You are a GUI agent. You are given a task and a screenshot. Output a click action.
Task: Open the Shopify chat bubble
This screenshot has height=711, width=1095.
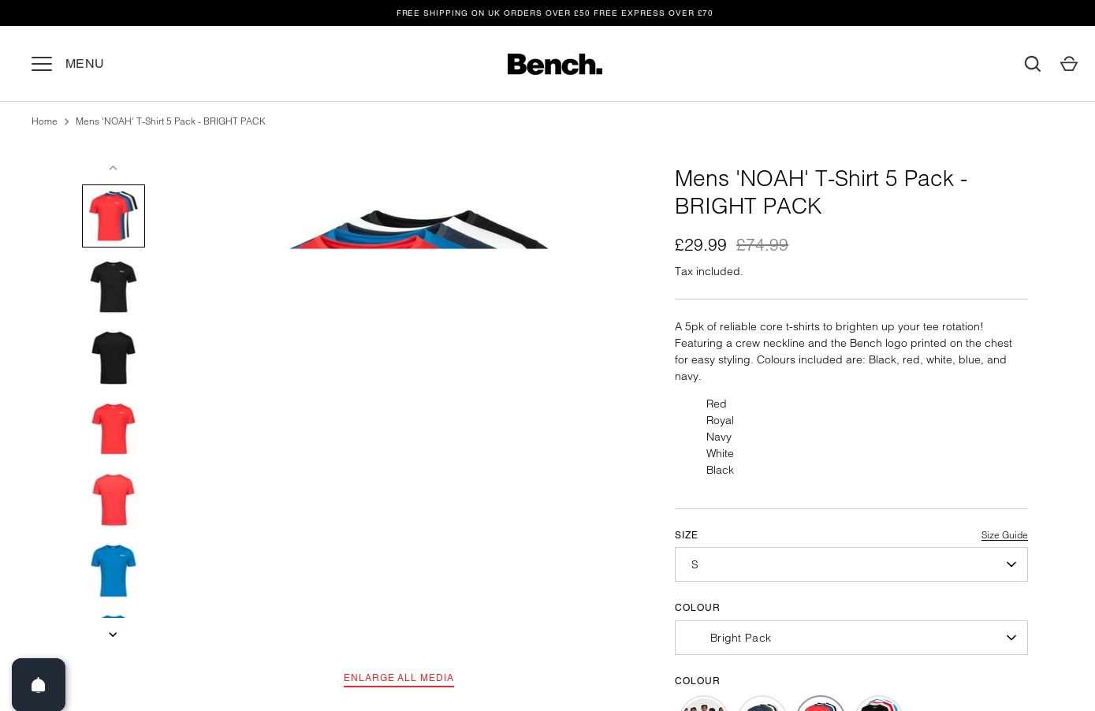click(x=39, y=684)
